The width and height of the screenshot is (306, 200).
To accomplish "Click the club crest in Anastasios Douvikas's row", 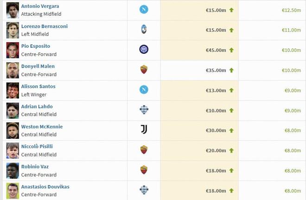I will (144, 189).
